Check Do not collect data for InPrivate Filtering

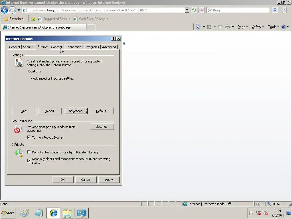(x=29, y=152)
